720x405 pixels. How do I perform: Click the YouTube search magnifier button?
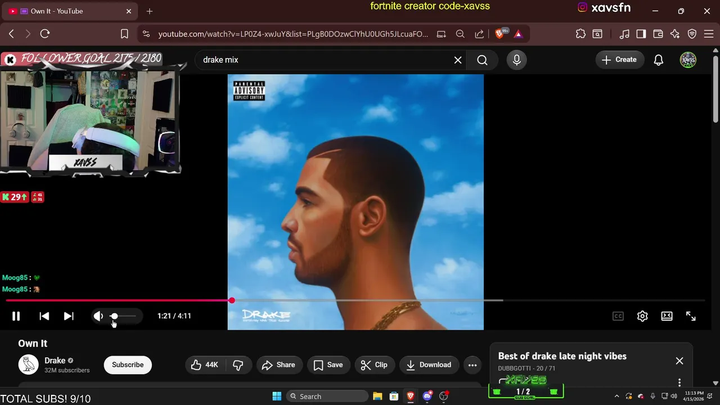(x=482, y=60)
